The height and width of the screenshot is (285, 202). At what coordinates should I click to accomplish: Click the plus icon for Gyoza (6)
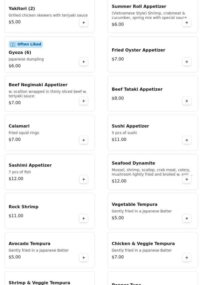pos(84,62)
